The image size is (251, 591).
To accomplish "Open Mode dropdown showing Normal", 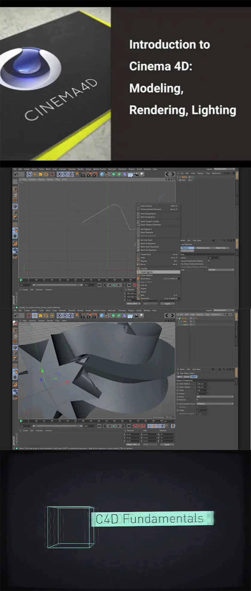I will click(x=221, y=270).
